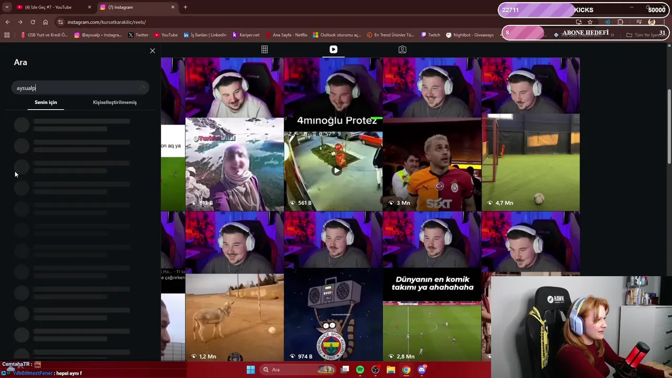Open the 4mınoglu Protez reel
The height and width of the screenshot is (378, 672).
pos(333,134)
